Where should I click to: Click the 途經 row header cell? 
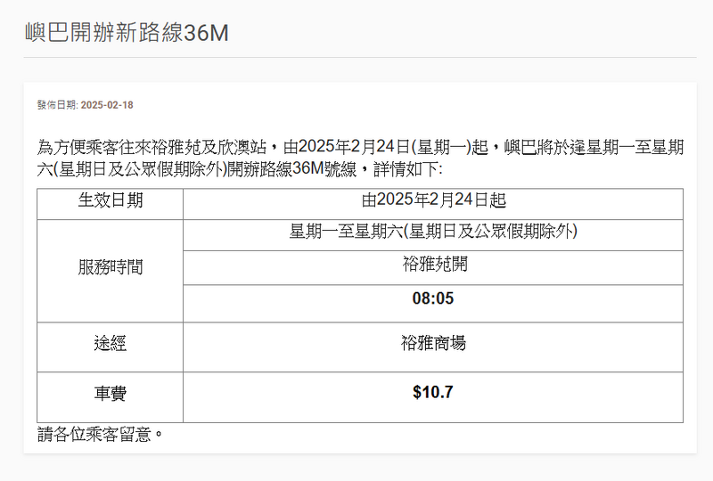tap(110, 343)
